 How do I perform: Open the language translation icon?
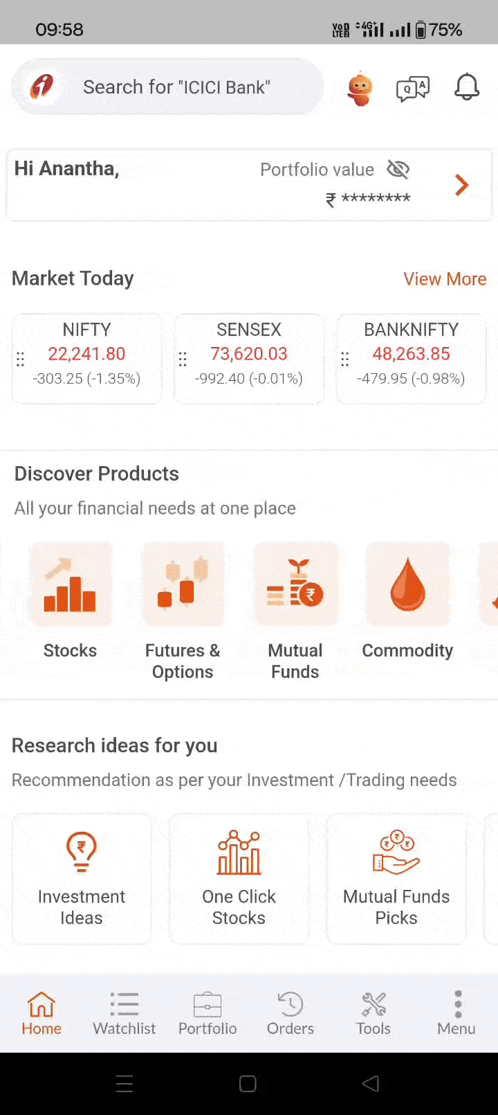coord(413,89)
